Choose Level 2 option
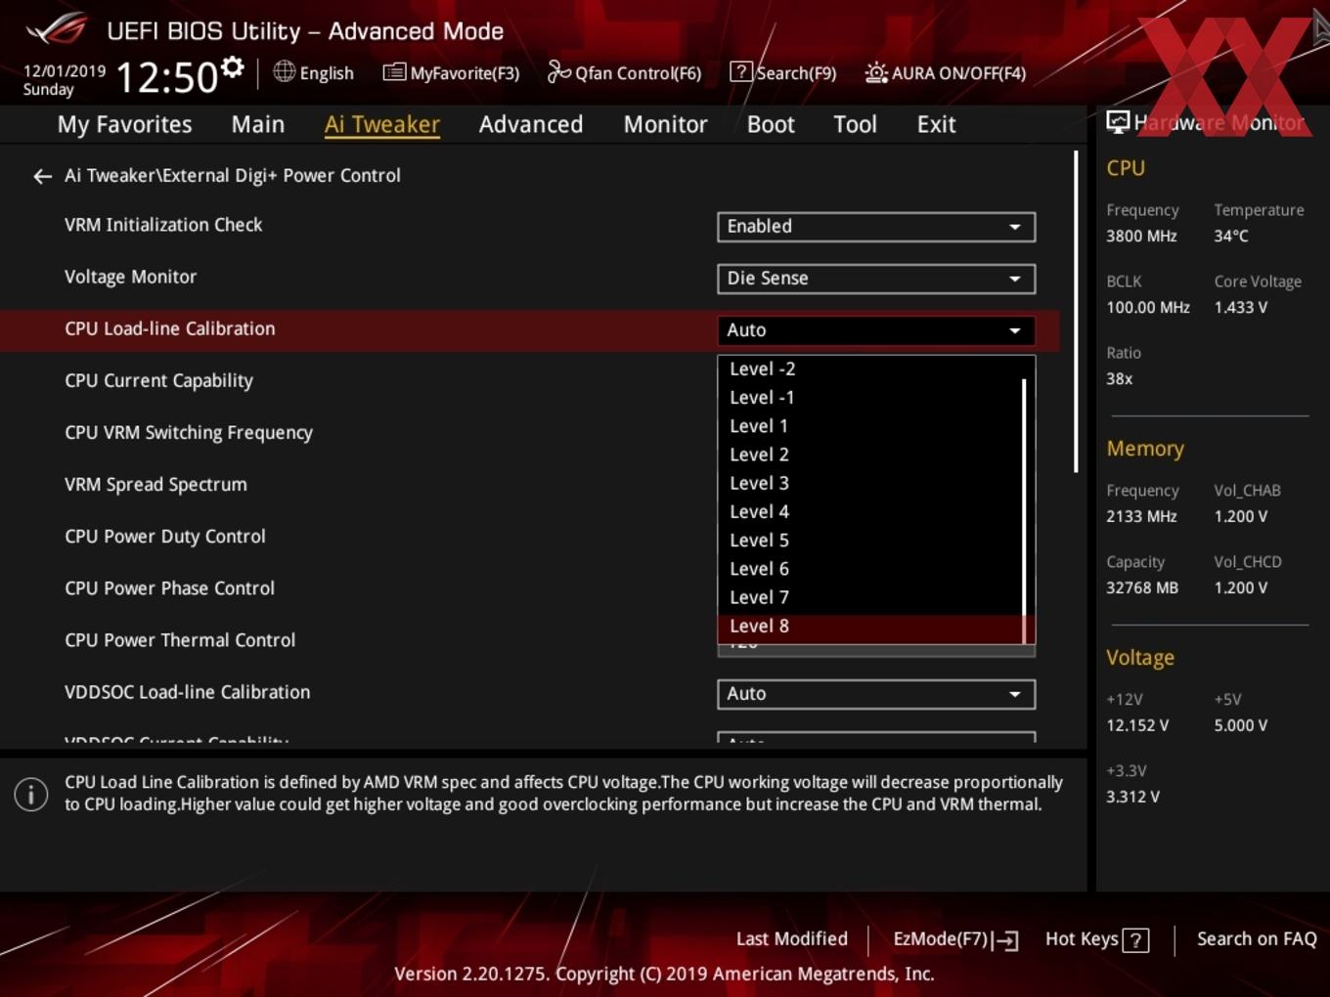 [x=870, y=454]
